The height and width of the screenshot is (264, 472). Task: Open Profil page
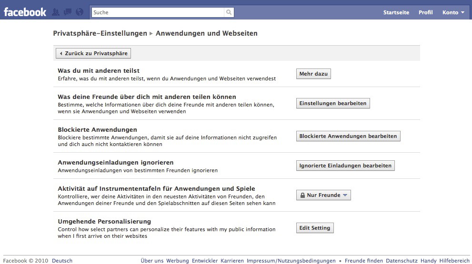(x=426, y=12)
